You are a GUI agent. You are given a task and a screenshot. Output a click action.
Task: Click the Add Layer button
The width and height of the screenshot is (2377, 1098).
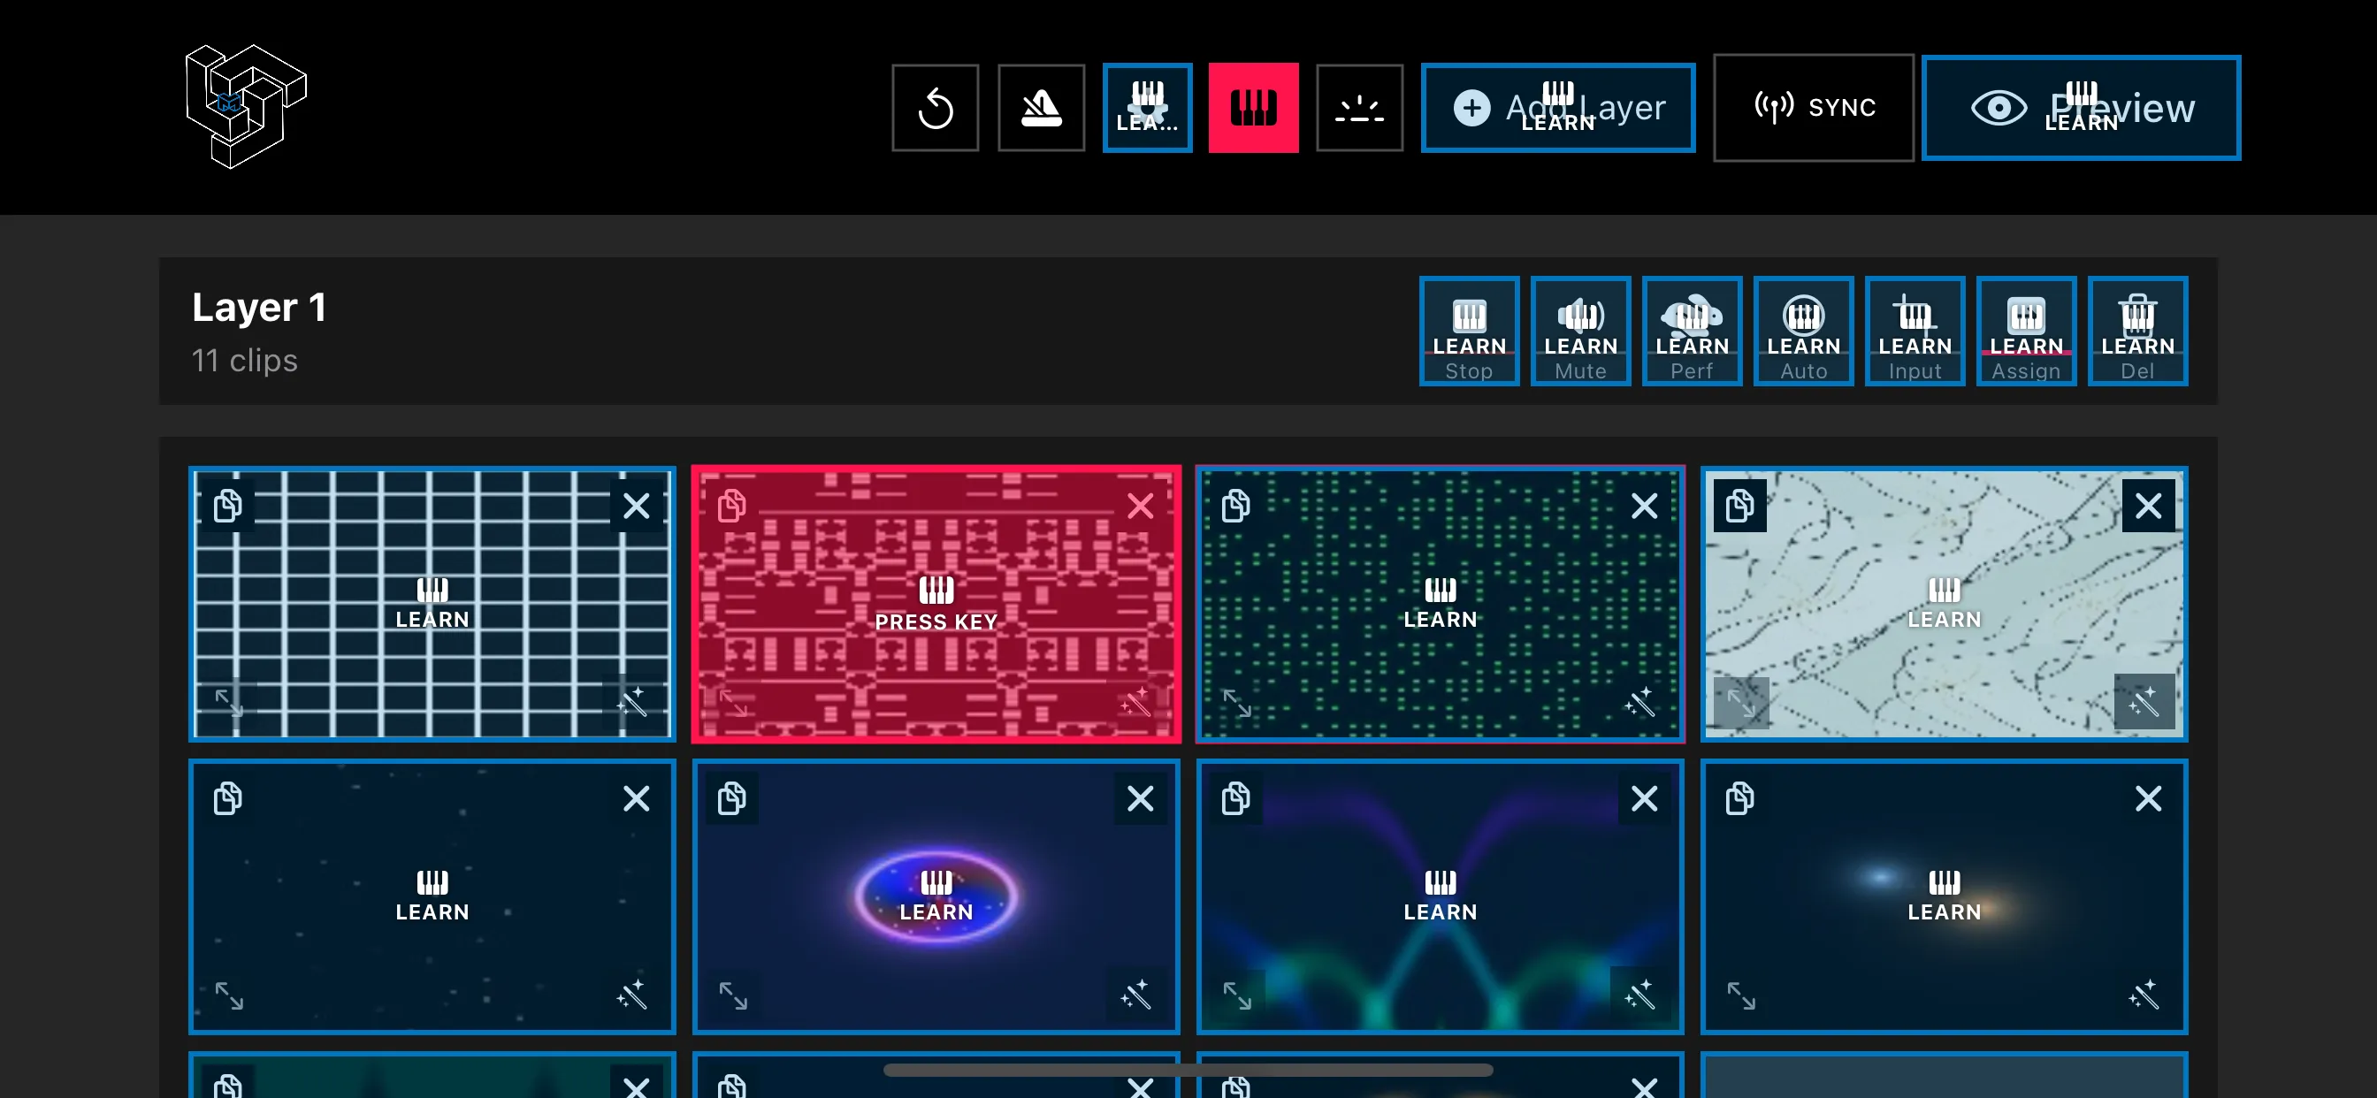click(x=1557, y=108)
